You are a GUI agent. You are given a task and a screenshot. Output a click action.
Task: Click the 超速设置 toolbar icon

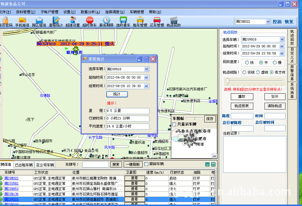tap(73, 20)
